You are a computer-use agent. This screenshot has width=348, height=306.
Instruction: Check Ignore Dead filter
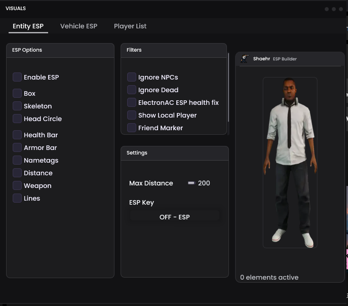[x=132, y=90]
